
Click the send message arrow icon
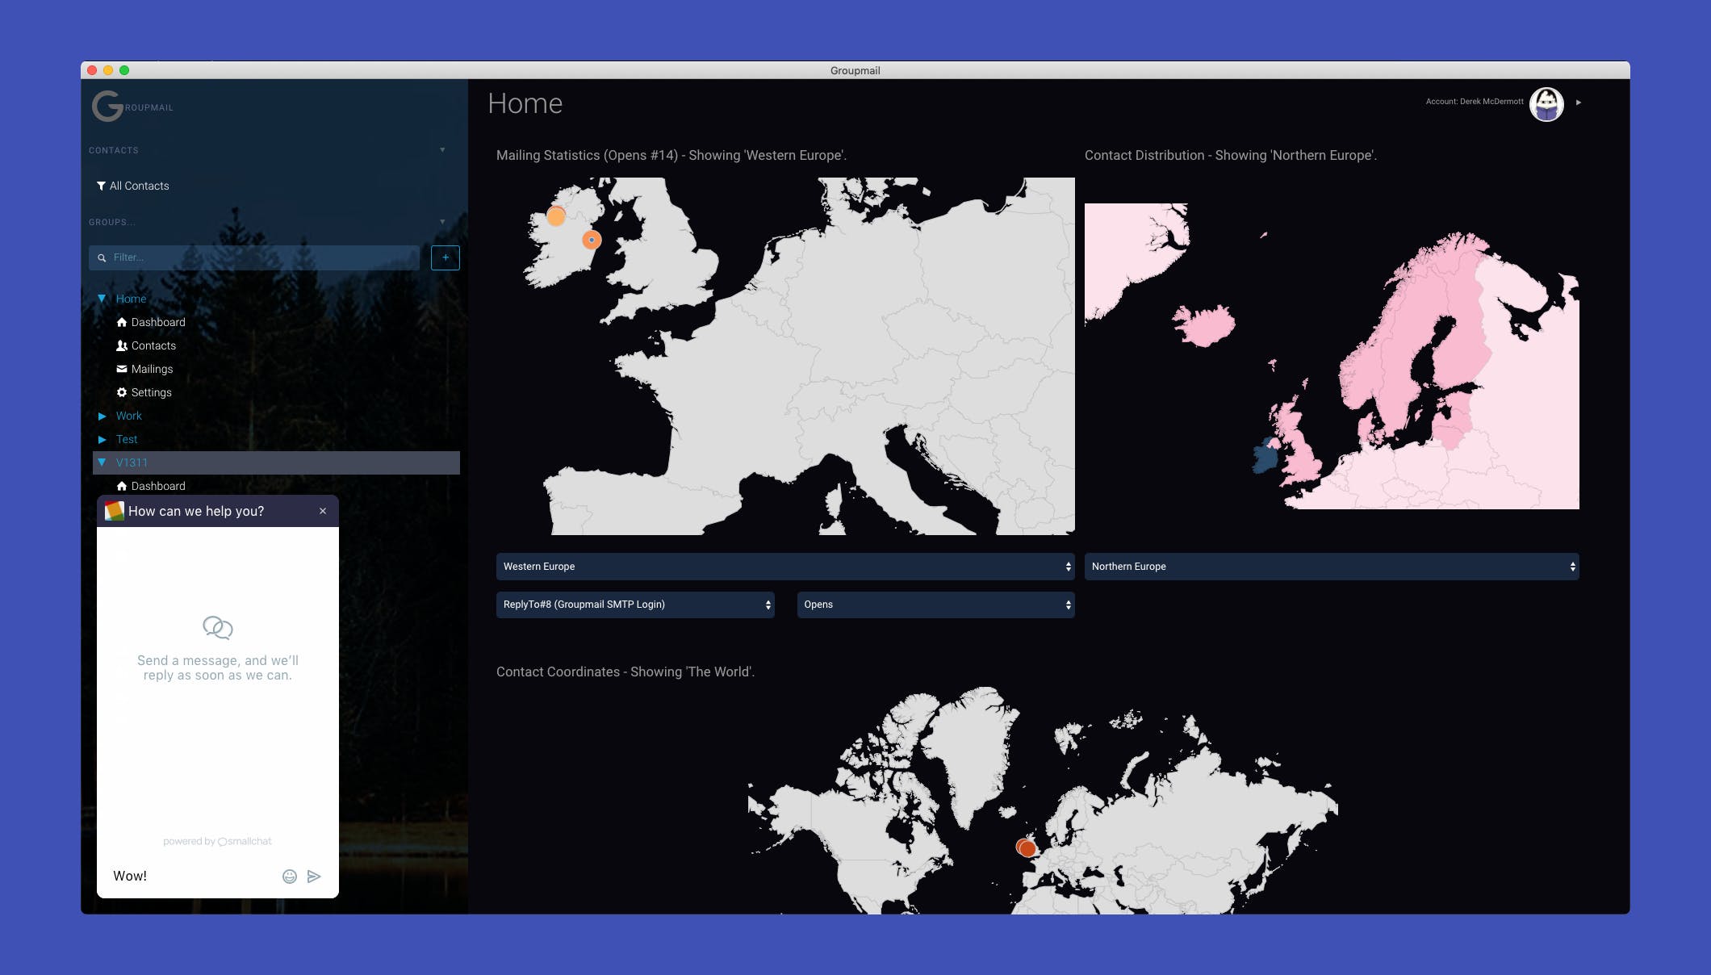pos(314,877)
